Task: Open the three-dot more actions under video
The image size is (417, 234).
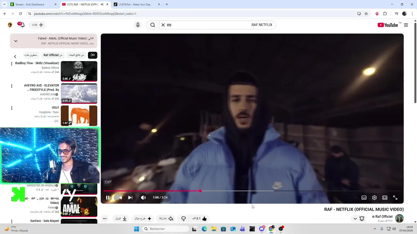Action: [105, 219]
